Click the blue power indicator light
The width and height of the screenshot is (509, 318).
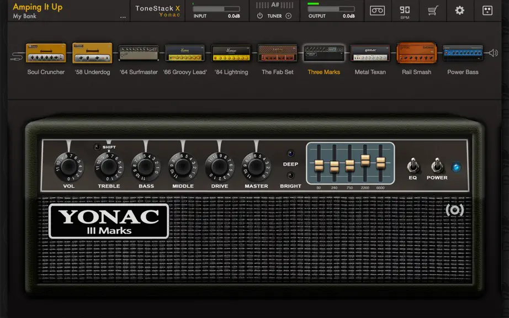[x=456, y=167]
